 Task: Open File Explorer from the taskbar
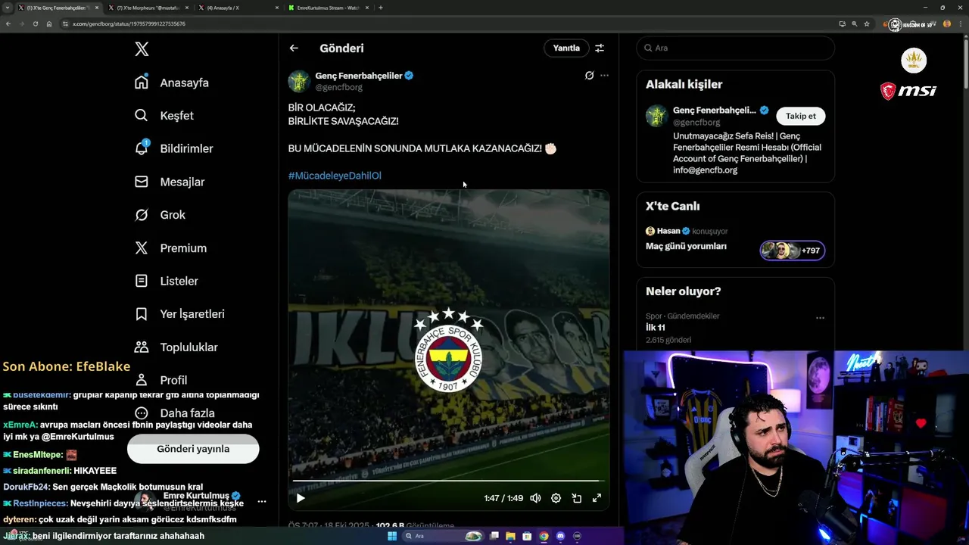coord(511,536)
